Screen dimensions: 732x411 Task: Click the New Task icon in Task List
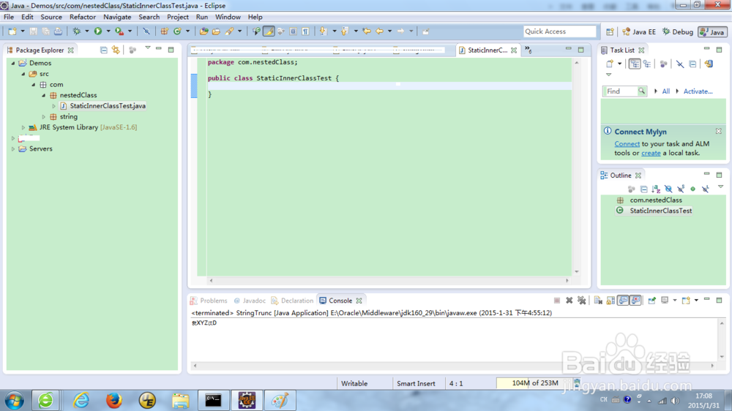coord(610,64)
